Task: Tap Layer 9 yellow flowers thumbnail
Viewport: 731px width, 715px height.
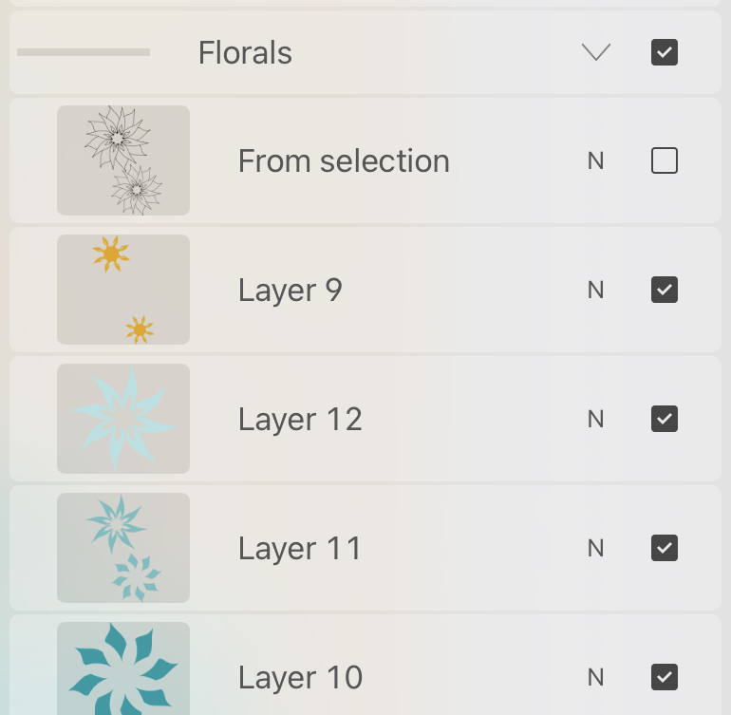Action: pyautogui.click(x=123, y=290)
